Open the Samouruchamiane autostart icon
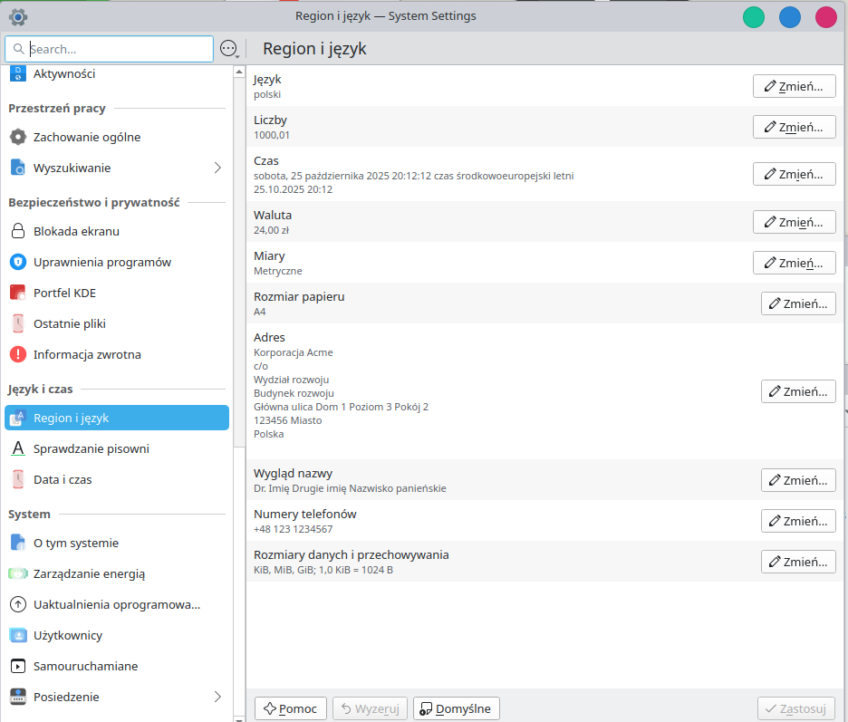 [17, 666]
